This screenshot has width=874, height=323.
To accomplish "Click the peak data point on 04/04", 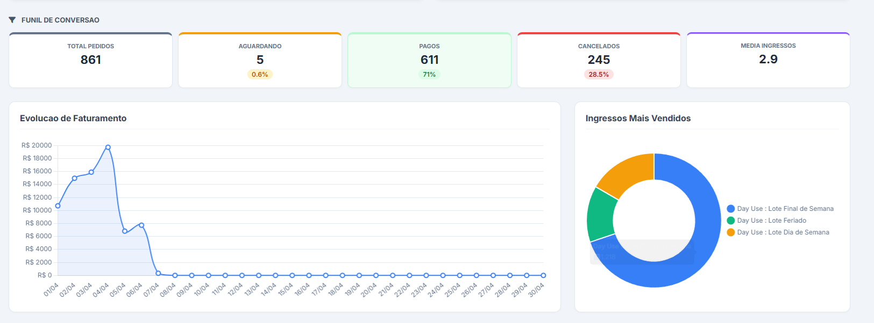I will pos(108,147).
